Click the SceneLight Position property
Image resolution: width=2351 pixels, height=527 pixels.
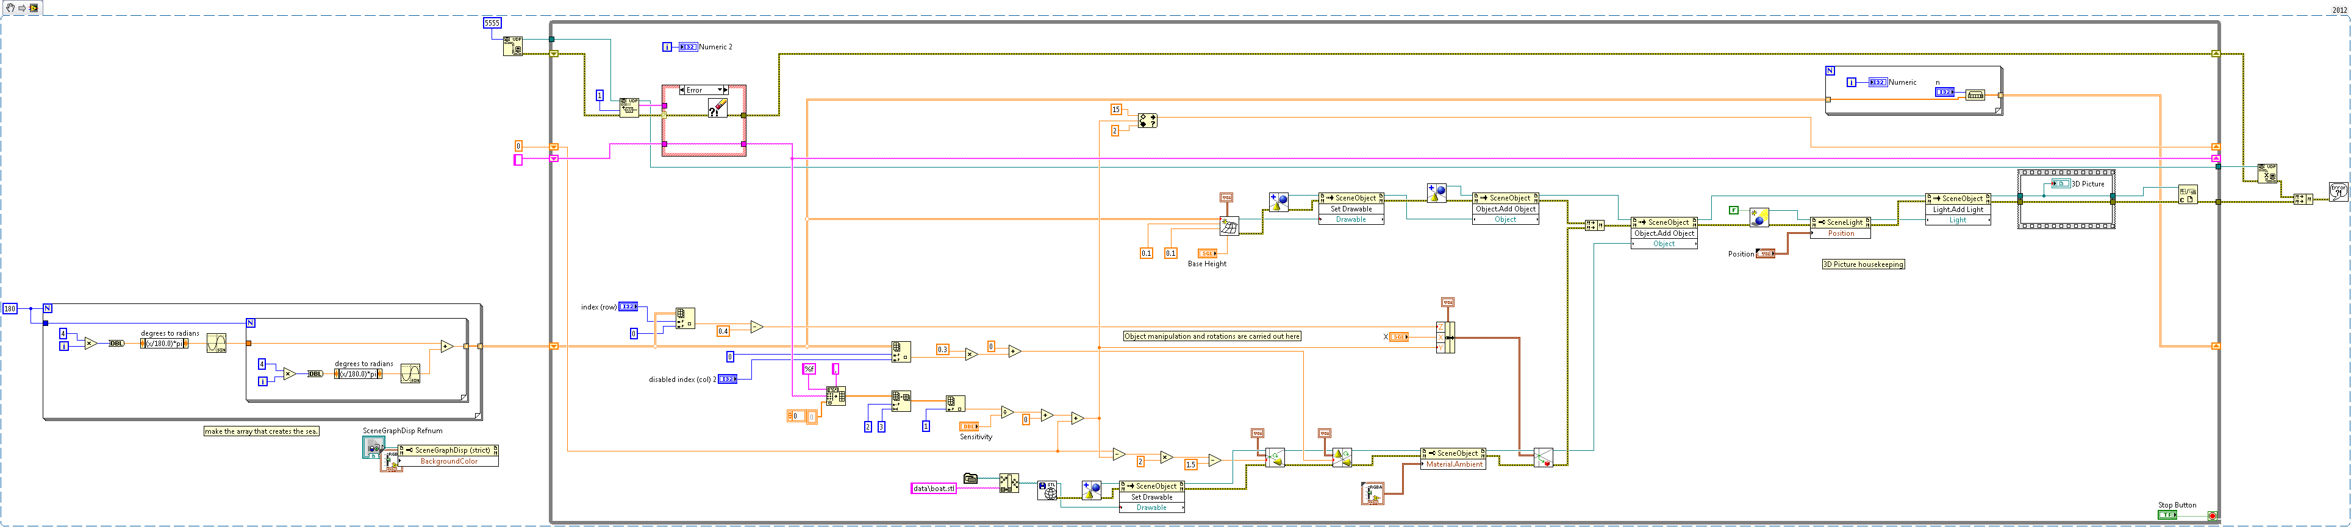[x=1841, y=233]
